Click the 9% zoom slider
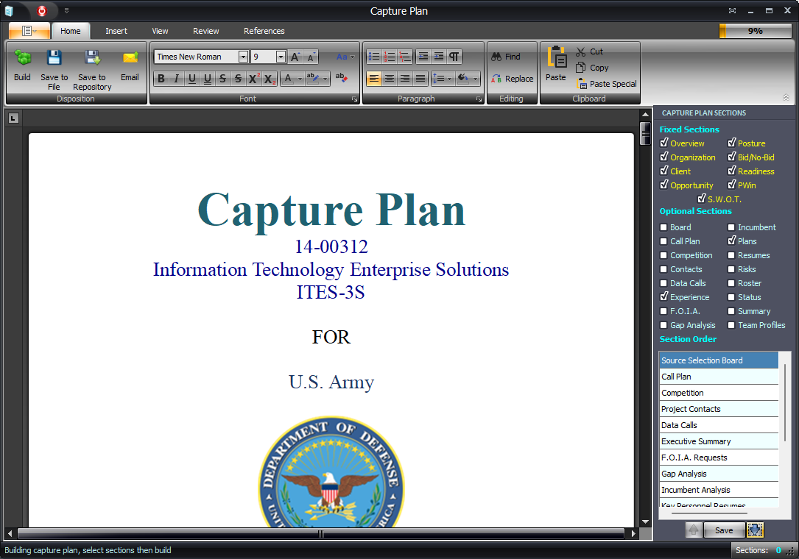 [756, 31]
